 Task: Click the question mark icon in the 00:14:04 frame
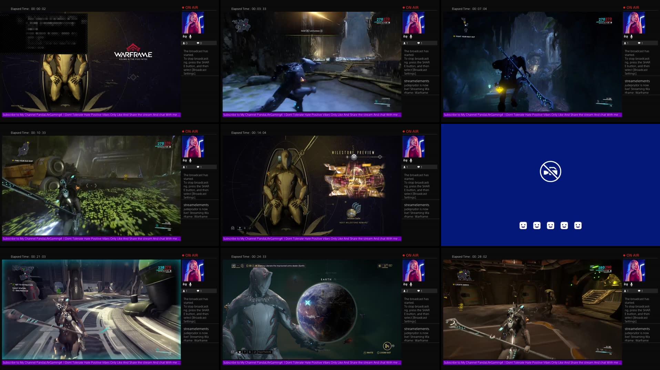point(240,228)
